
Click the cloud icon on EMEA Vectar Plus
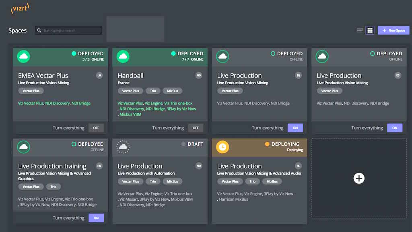[x=24, y=56]
